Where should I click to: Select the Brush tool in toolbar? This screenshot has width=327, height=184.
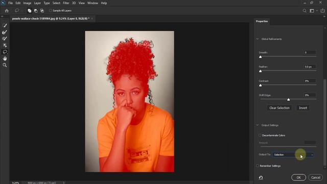tap(5, 39)
